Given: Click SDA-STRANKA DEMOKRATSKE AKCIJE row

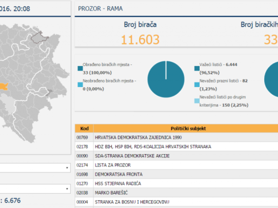Looking at the screenshot, I should tap(176, 156).
